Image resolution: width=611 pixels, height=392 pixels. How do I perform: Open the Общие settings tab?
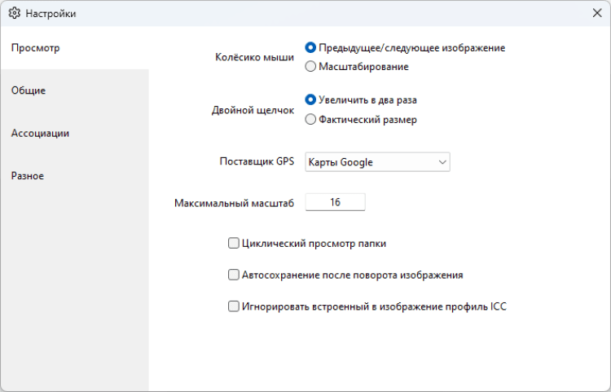point(29,90)
